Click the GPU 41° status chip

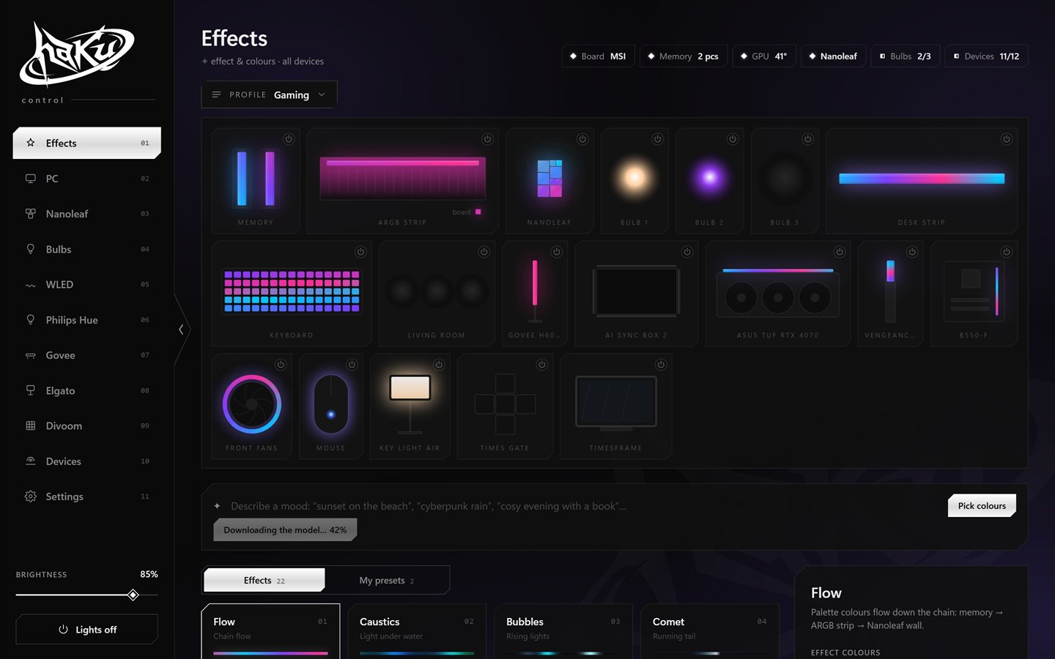pos(763,56)
